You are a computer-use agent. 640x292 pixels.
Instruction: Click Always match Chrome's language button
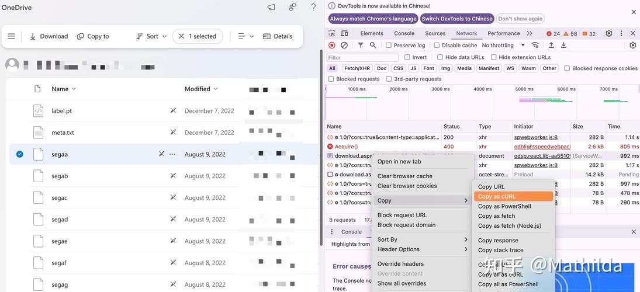click(373, 19)
